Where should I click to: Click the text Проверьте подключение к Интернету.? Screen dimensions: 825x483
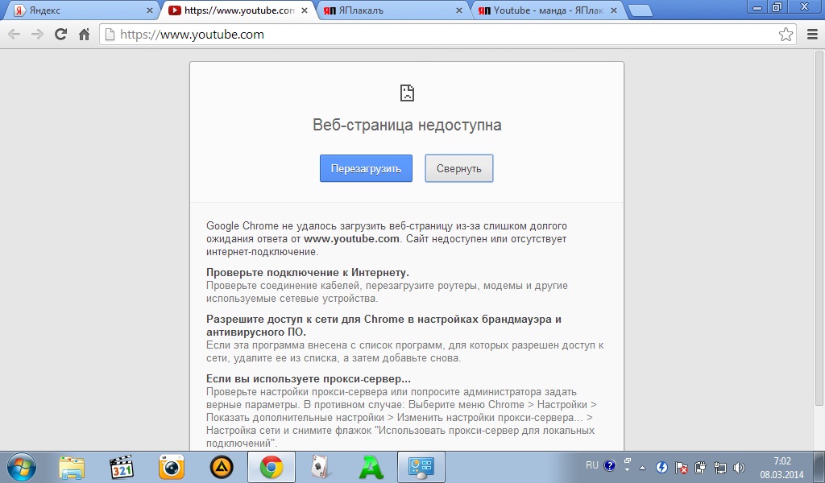(307, 272)
